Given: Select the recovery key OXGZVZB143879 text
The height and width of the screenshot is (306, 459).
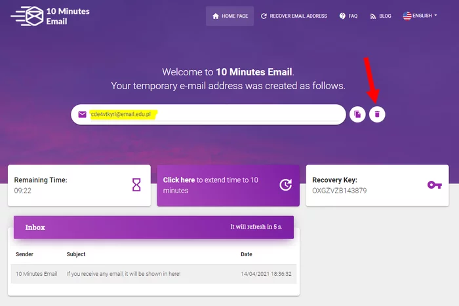Looking at the screenshot, I should pyautogui.click(x=339, y=191).
